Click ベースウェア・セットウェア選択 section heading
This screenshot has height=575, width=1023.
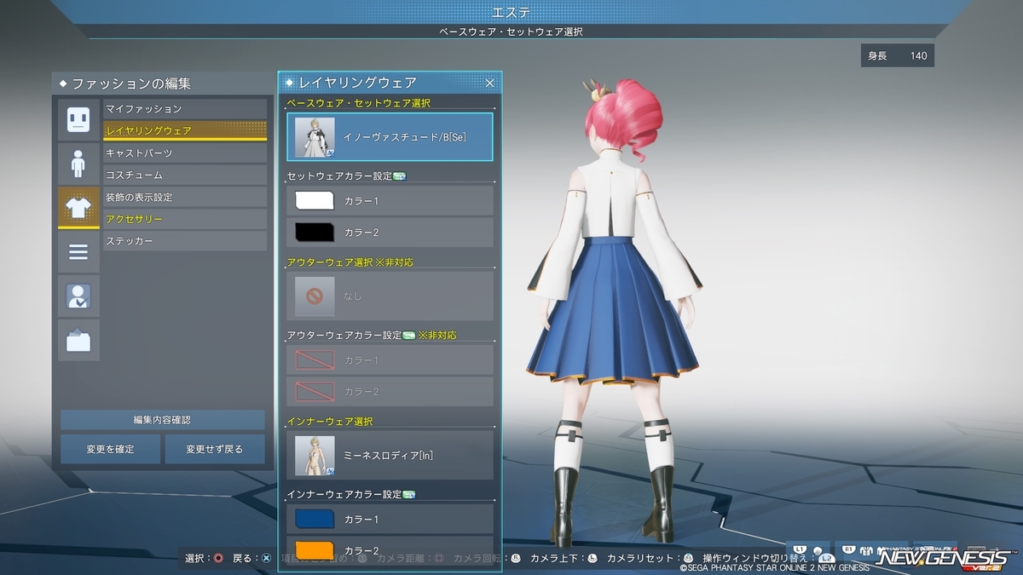[x=359, y=103]
